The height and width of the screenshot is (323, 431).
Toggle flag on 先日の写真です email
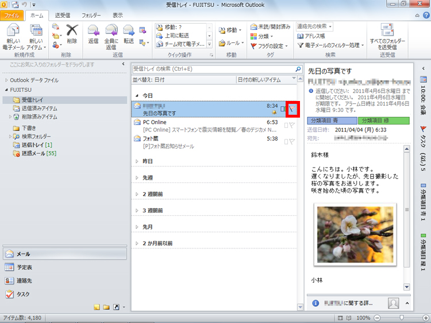pos(292,109)
